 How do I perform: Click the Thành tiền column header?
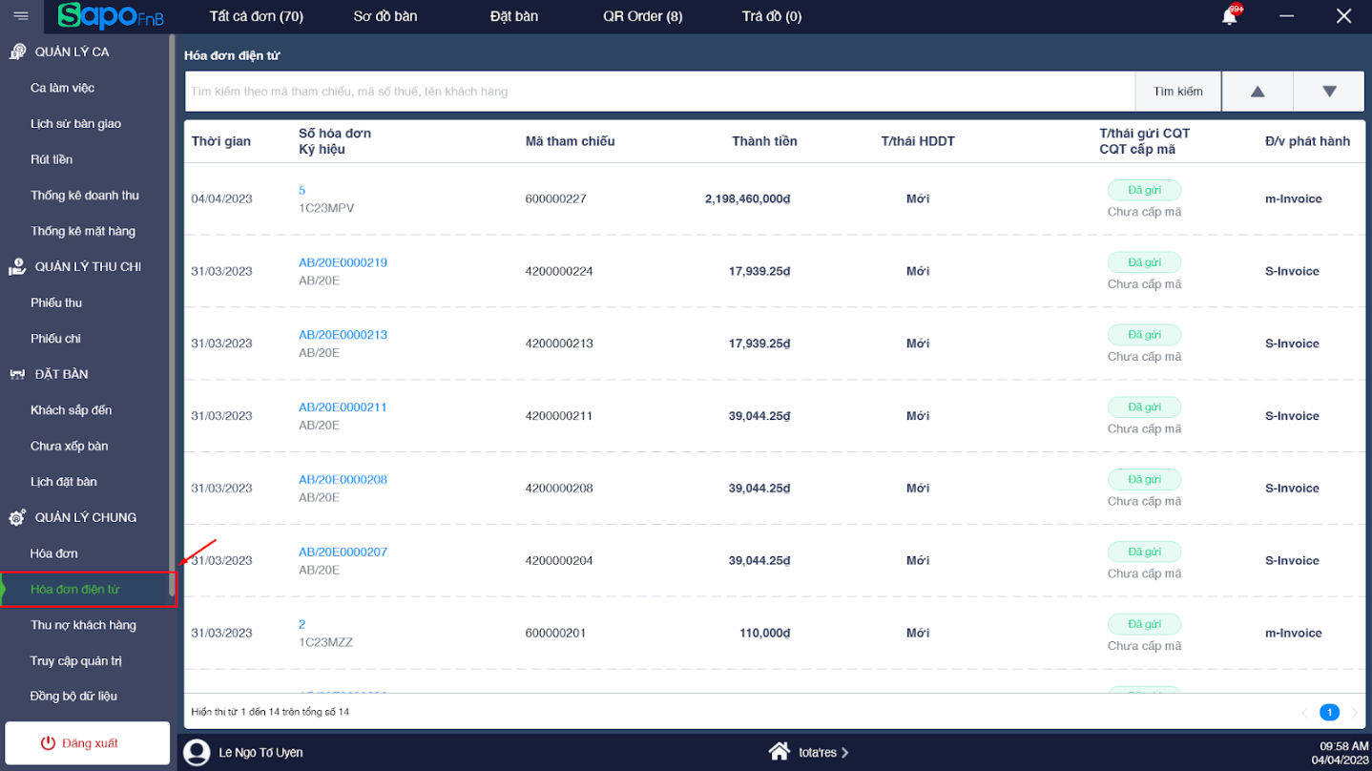(x=764, y=141)
